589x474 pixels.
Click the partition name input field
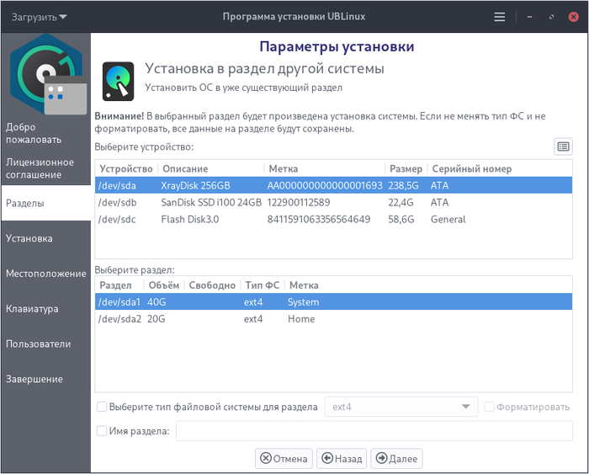pyautogui.click(x=374, y=431)
